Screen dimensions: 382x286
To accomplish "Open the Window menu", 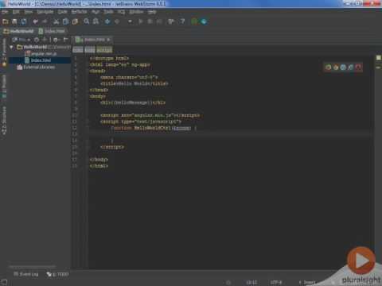I will click(x=136, y=12).
